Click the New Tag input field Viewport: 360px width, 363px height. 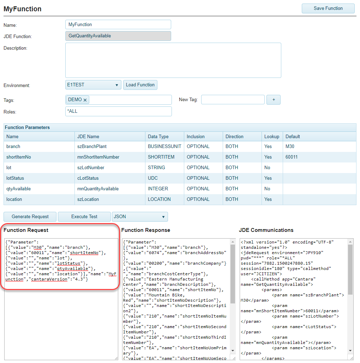click(233, 100)
